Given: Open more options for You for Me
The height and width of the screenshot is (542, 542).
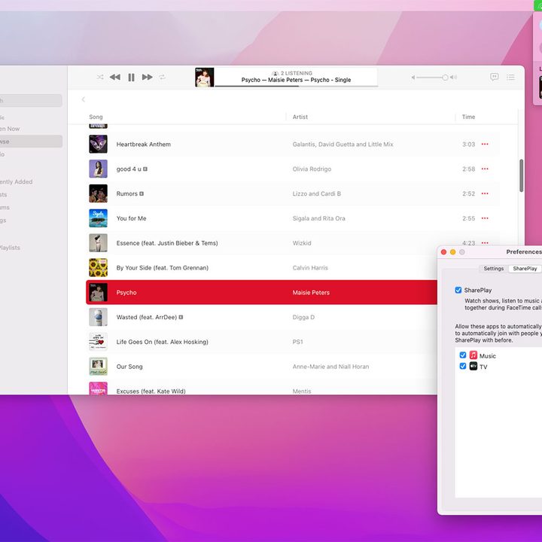Looking at the screenshot, I should 485,218.
